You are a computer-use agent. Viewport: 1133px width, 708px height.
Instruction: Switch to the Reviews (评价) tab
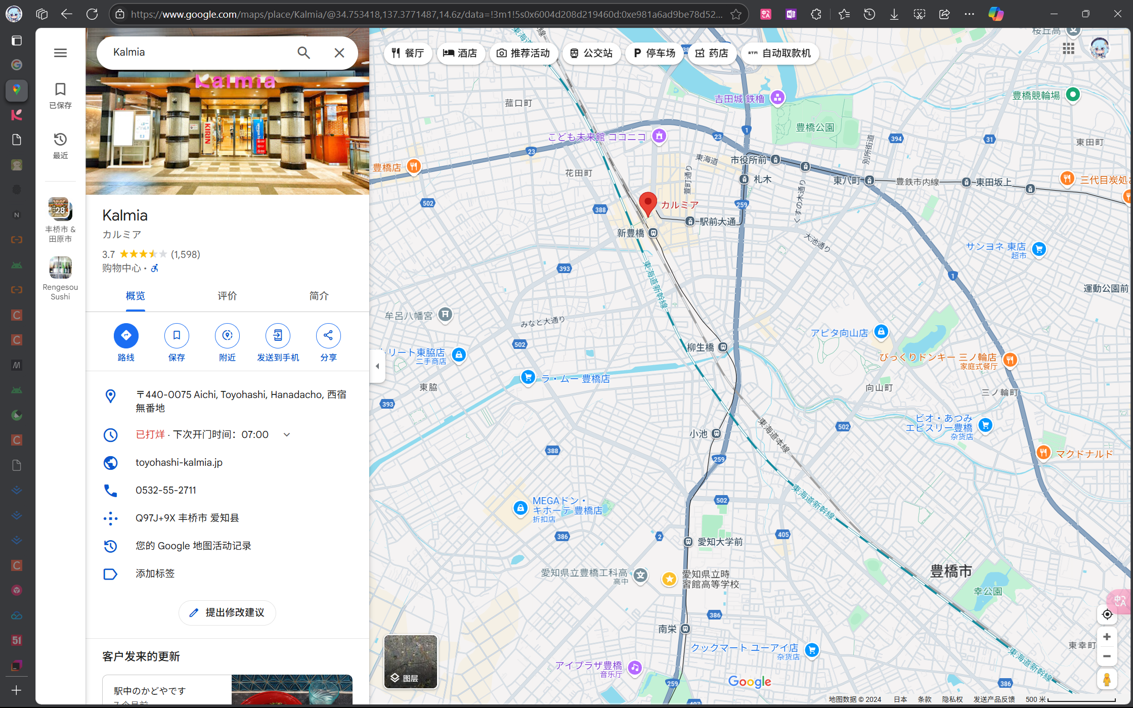pos(227,296)
